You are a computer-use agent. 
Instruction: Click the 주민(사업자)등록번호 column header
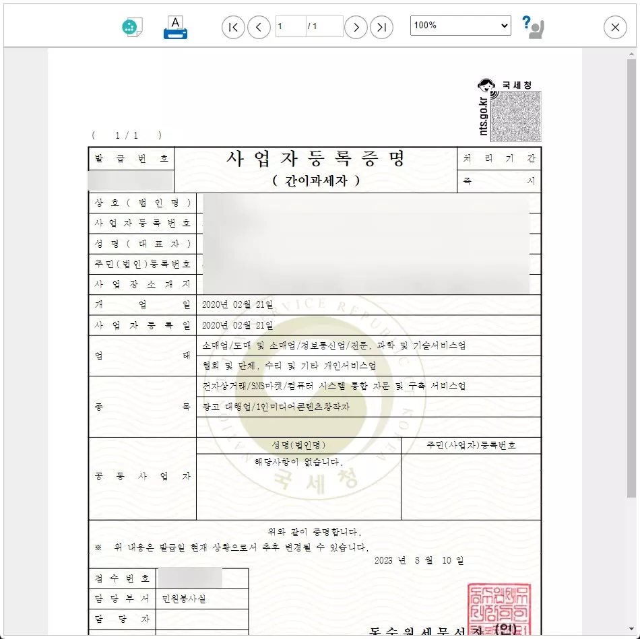471,445
